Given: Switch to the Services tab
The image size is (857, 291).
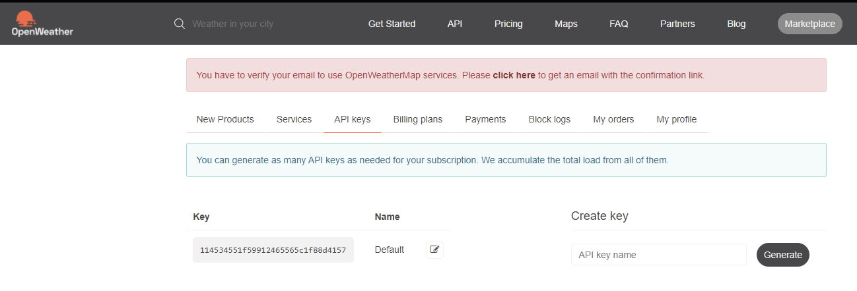Looking at the screenshot, I should point(294,119).
